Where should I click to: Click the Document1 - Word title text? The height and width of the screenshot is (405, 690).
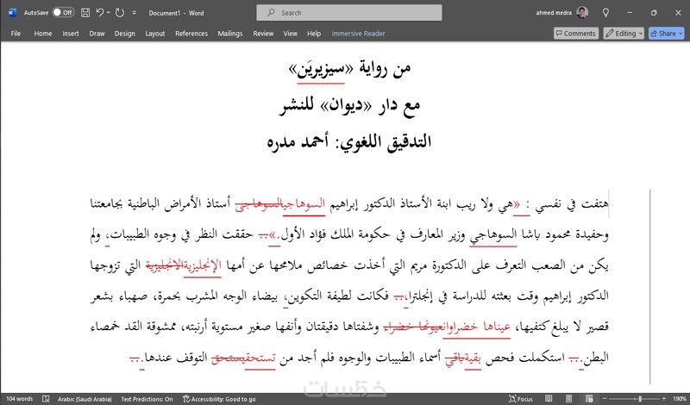176,13
